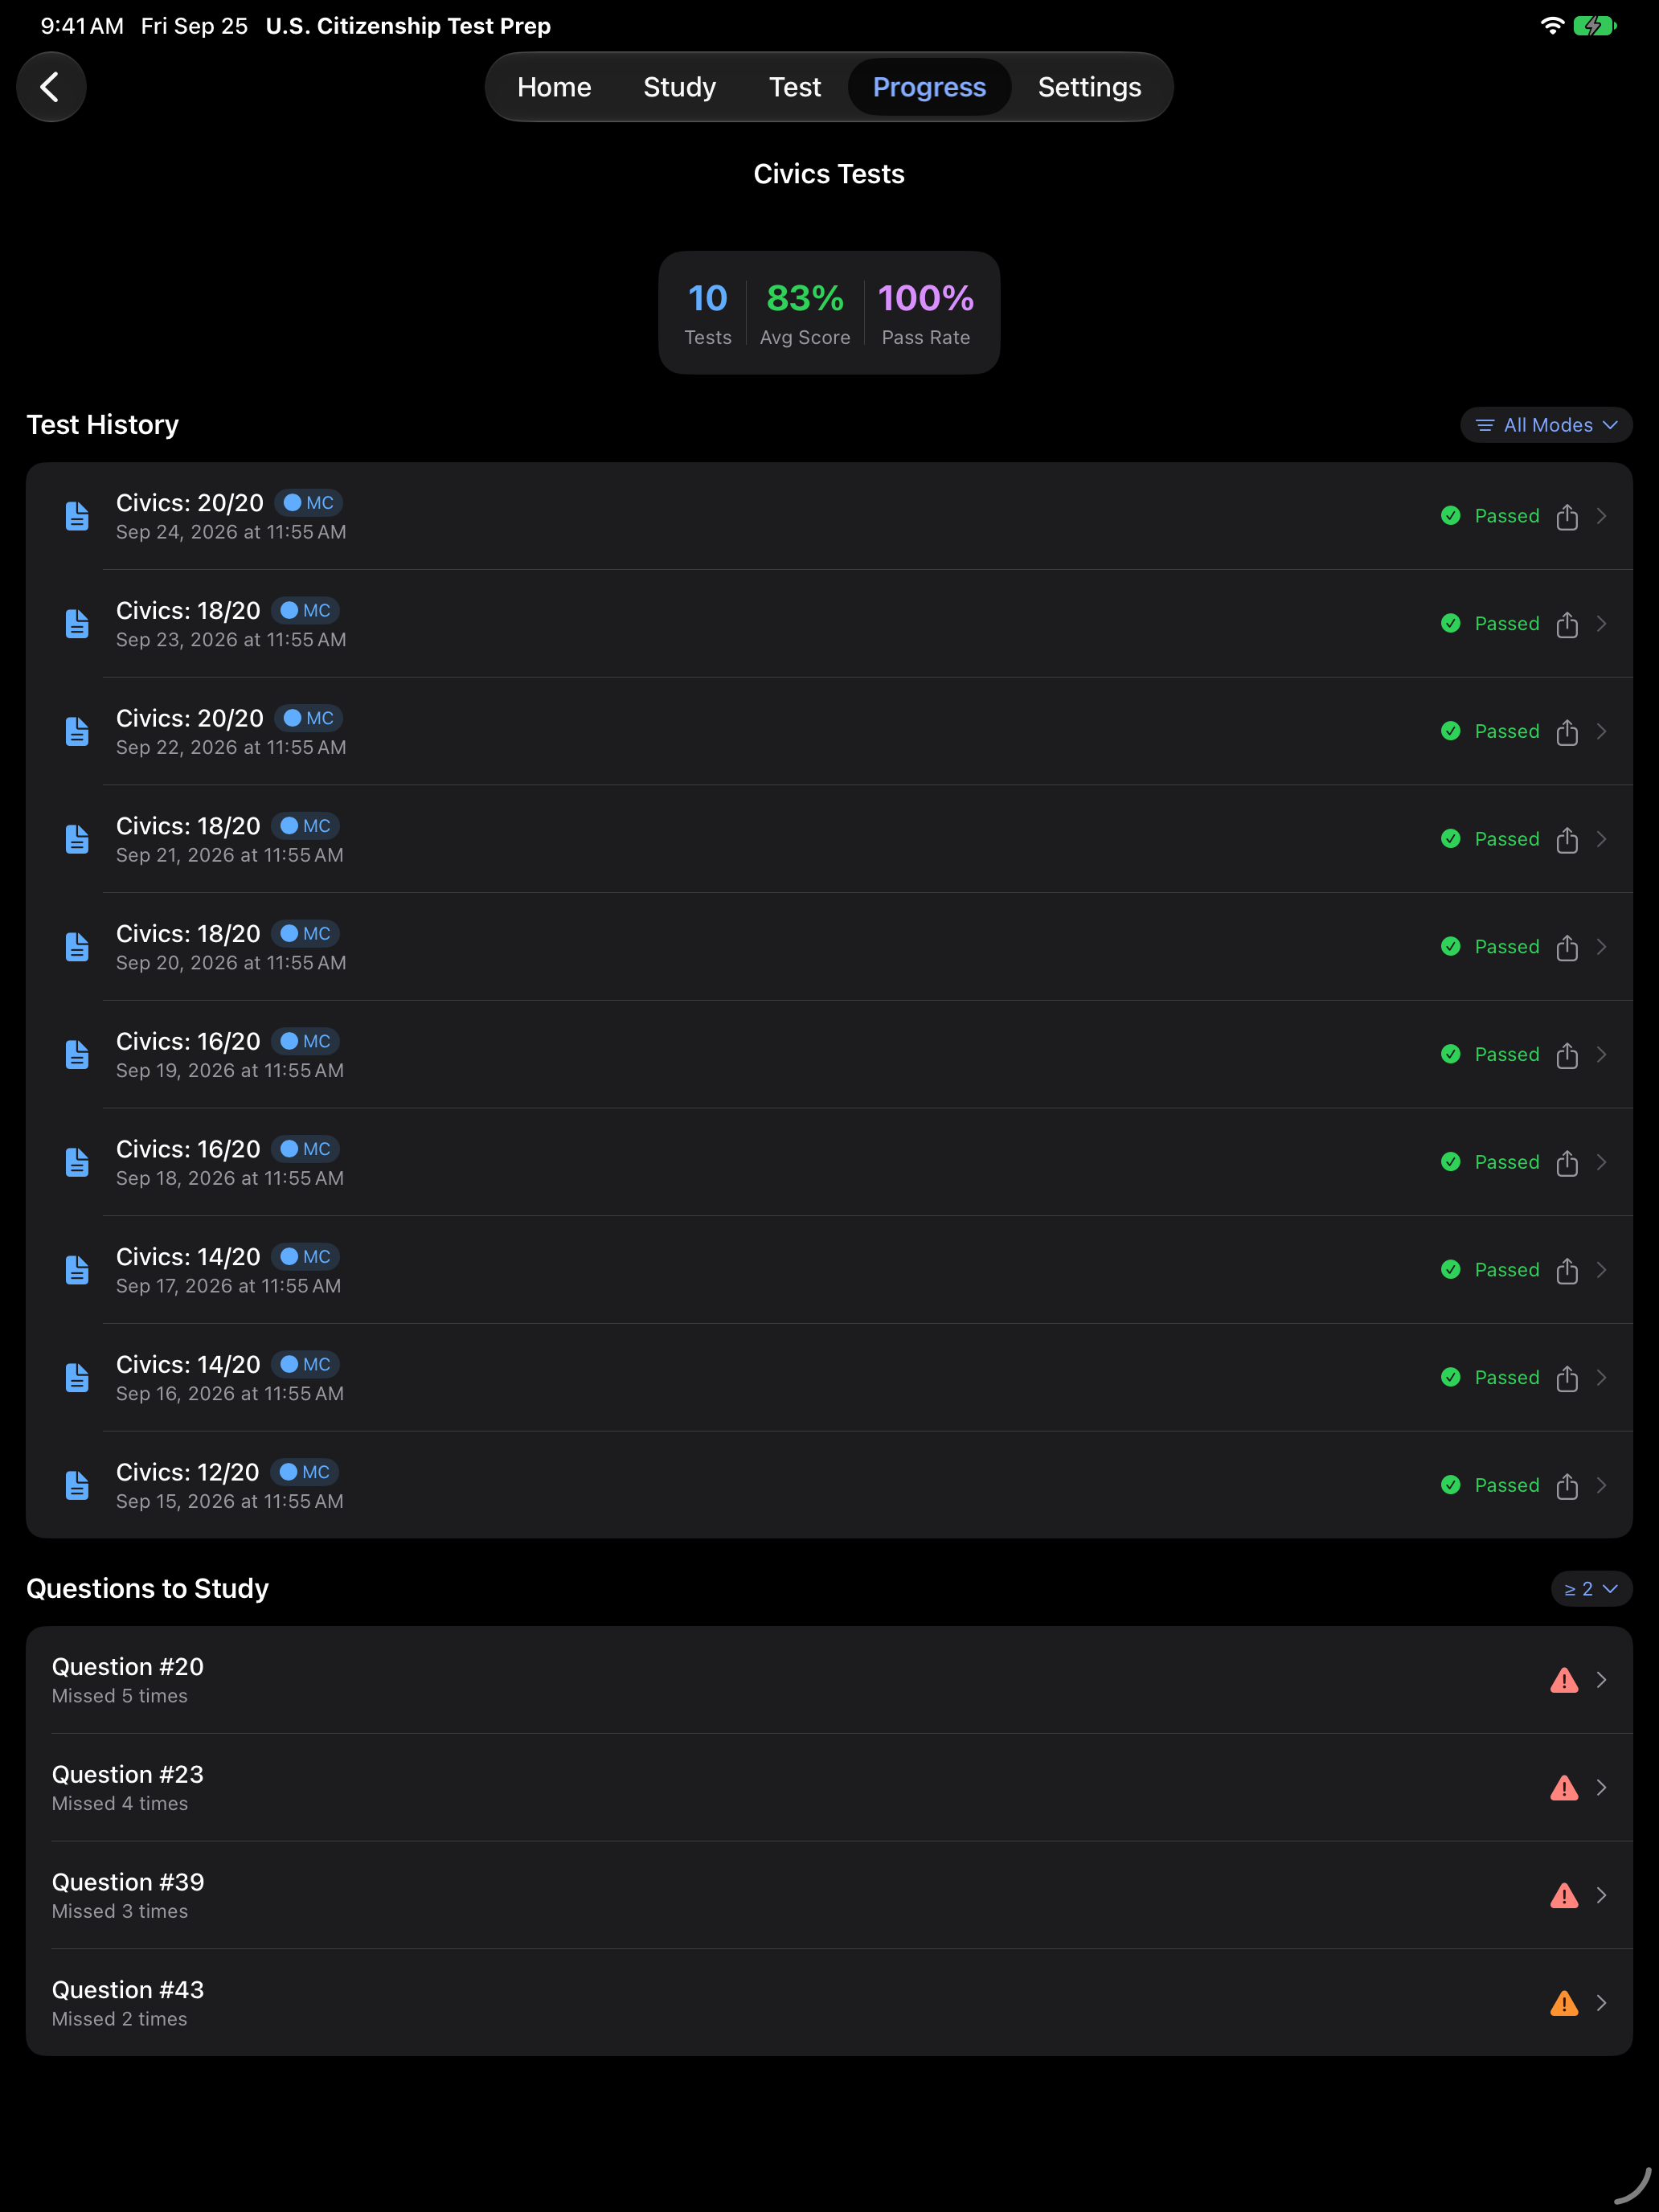Share the Sep 17 test result
This screenshot has width=1659, height=2212.
(x=1566, y=1270)
